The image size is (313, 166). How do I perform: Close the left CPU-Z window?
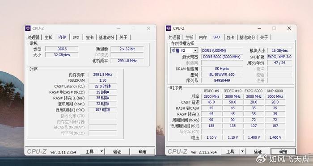(148, 28)
